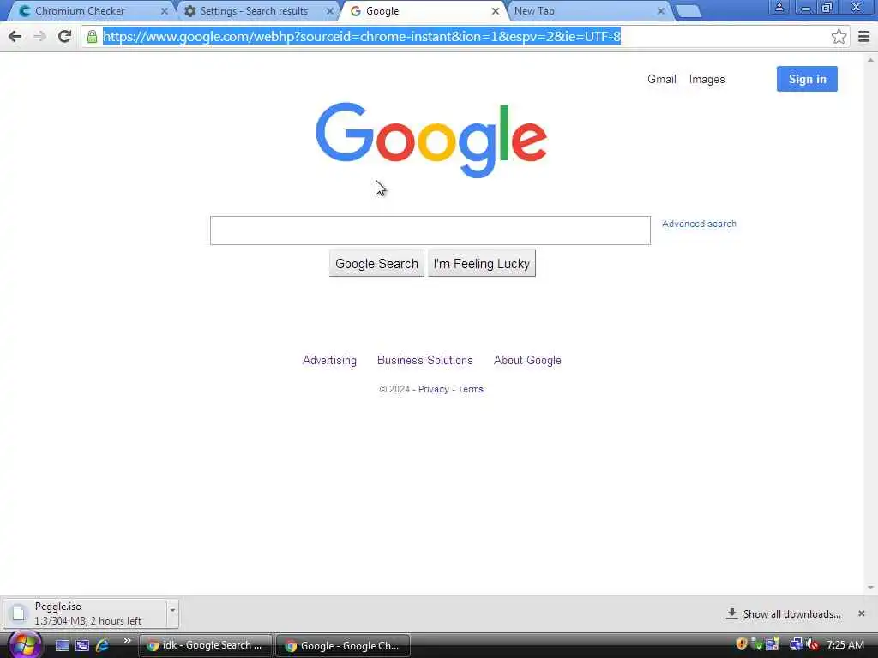878x658 pixels.
Task: Click the Google logo
Action: pyautogui.click(x=431, y=140)
